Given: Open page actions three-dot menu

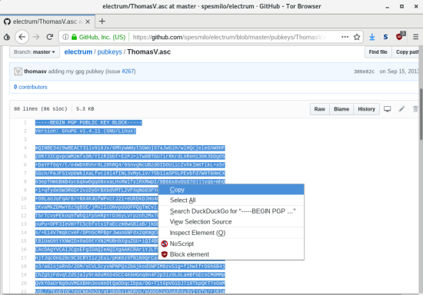Looking at the screenshot, I should coord(345,37).
